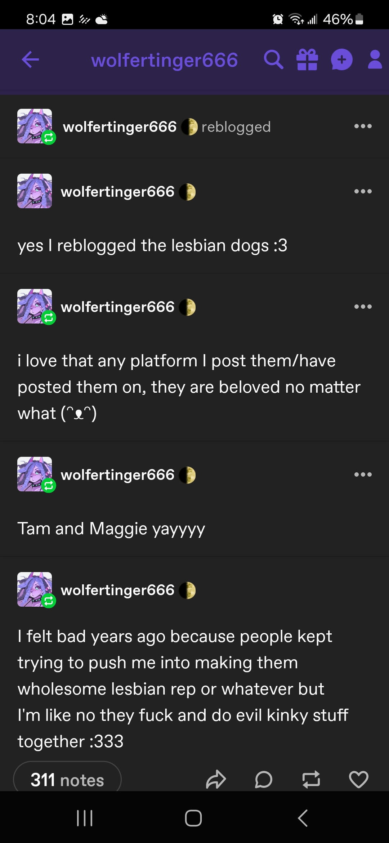Viewport: 389px width, 843px height.
Task: Tap the back arrow in header
Action: click(30, 60)
